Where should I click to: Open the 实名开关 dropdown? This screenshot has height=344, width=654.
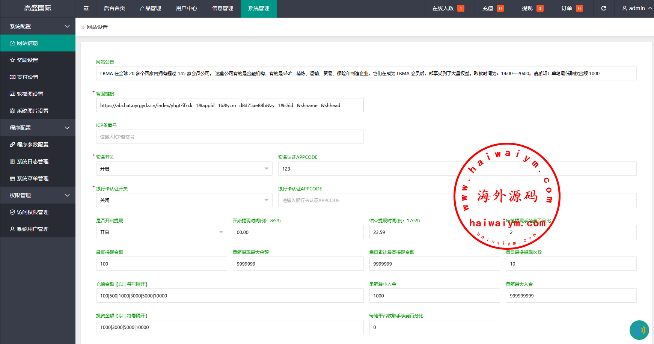click(184, 169)
